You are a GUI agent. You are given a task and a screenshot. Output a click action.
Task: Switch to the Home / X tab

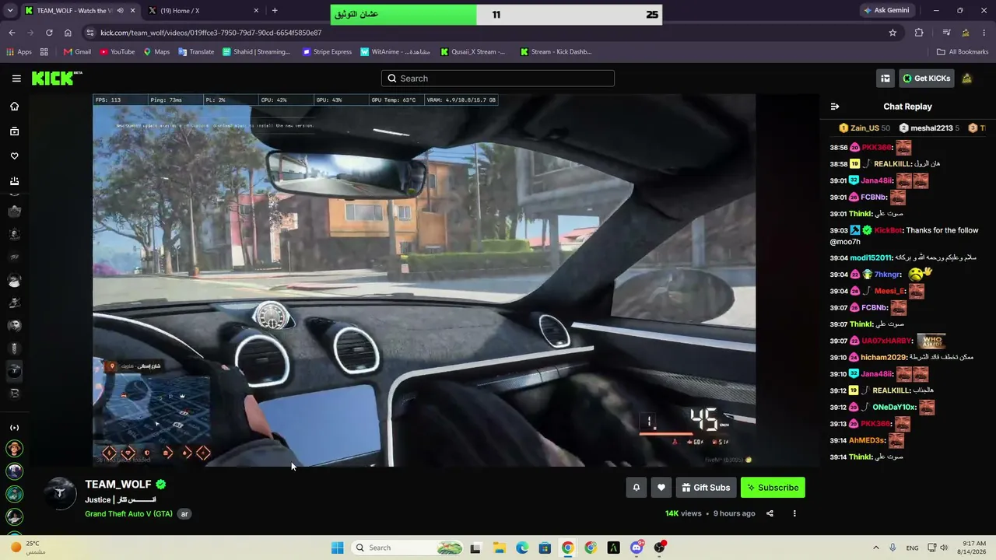tap(202, 11)
